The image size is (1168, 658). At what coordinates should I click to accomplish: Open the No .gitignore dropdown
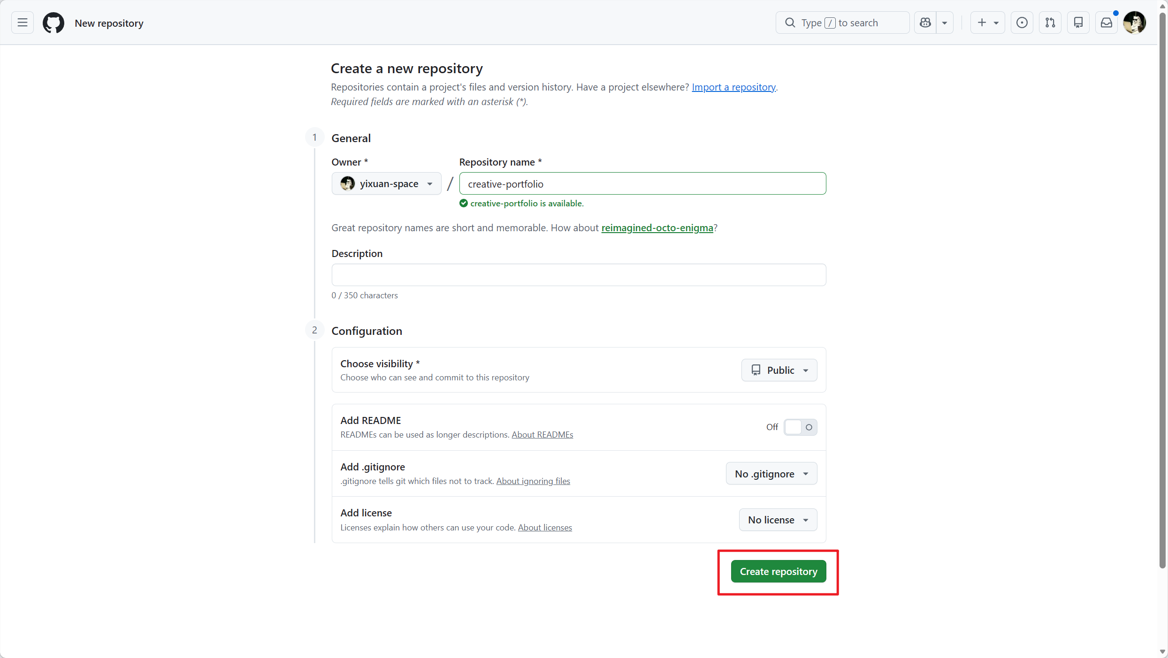click(771, 474)
